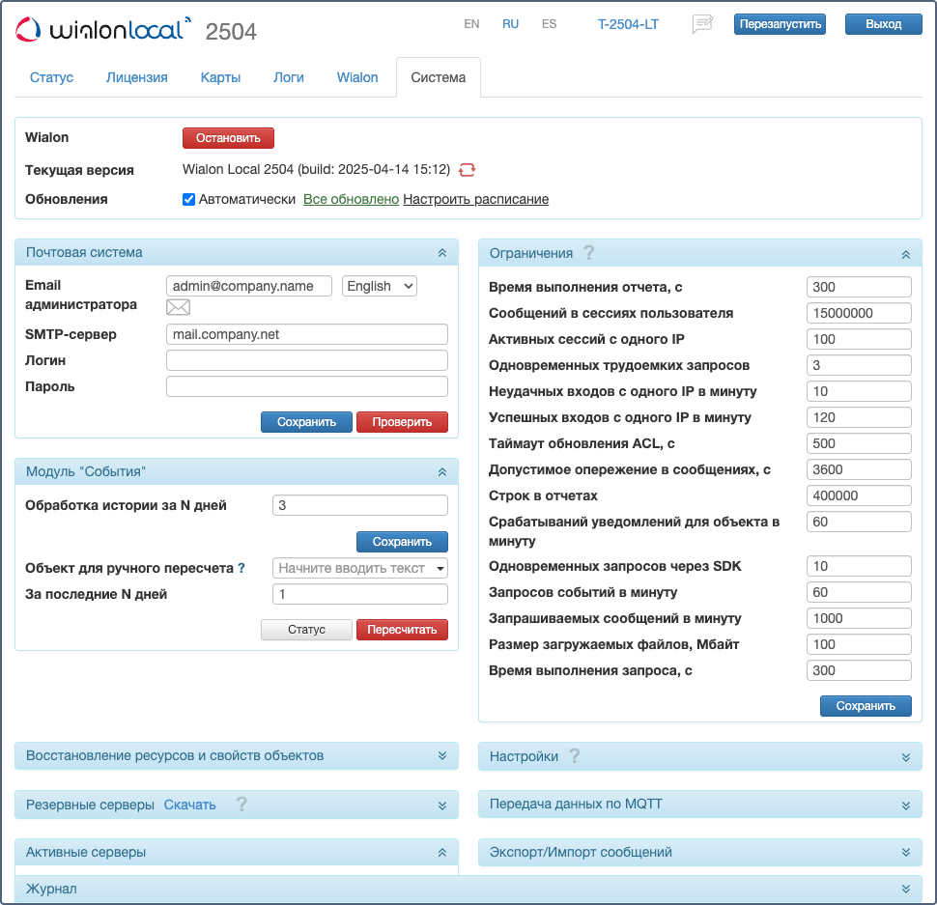The image size is (937, 905).
Task: Click the envelope test email icon
Action: coord(178,307)
